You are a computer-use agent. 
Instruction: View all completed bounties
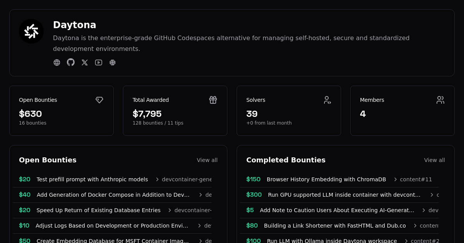(x=434, y=160)
